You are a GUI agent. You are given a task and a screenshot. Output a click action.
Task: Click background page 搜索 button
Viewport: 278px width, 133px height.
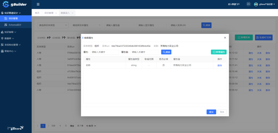point(206,25)
